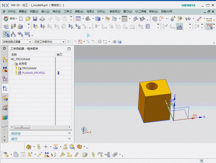Open the File menu

pyautogui.click(x=12, y=11)
